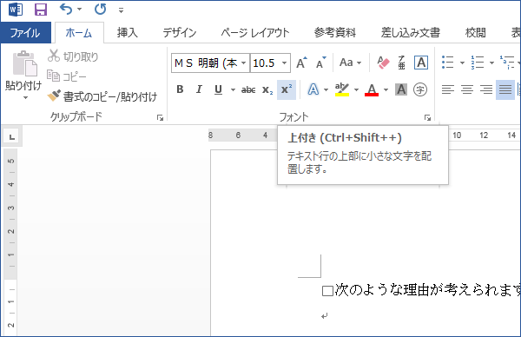
Task: Switch to the 校閲 tab
Action: pyautogui.click(x=476, y=32)
